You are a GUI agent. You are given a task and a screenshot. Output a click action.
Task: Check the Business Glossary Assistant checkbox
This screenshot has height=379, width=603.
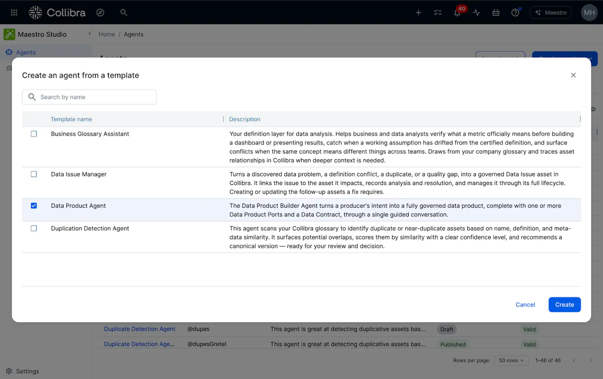[34, 134]
